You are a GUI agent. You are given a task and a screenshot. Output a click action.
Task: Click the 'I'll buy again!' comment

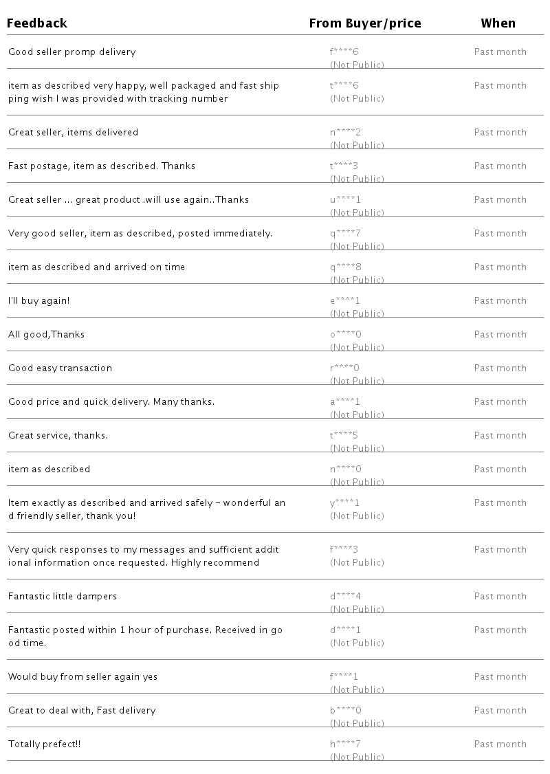point(39,301)
